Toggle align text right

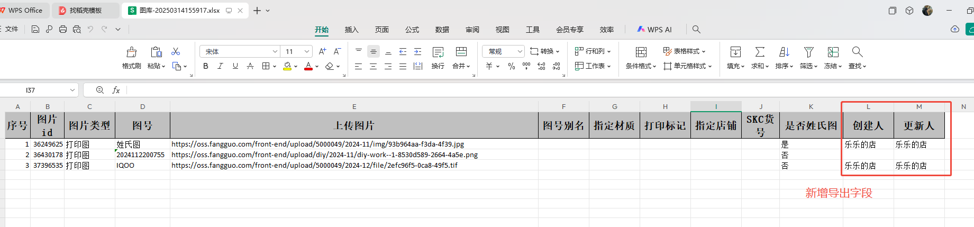point(388,66)
